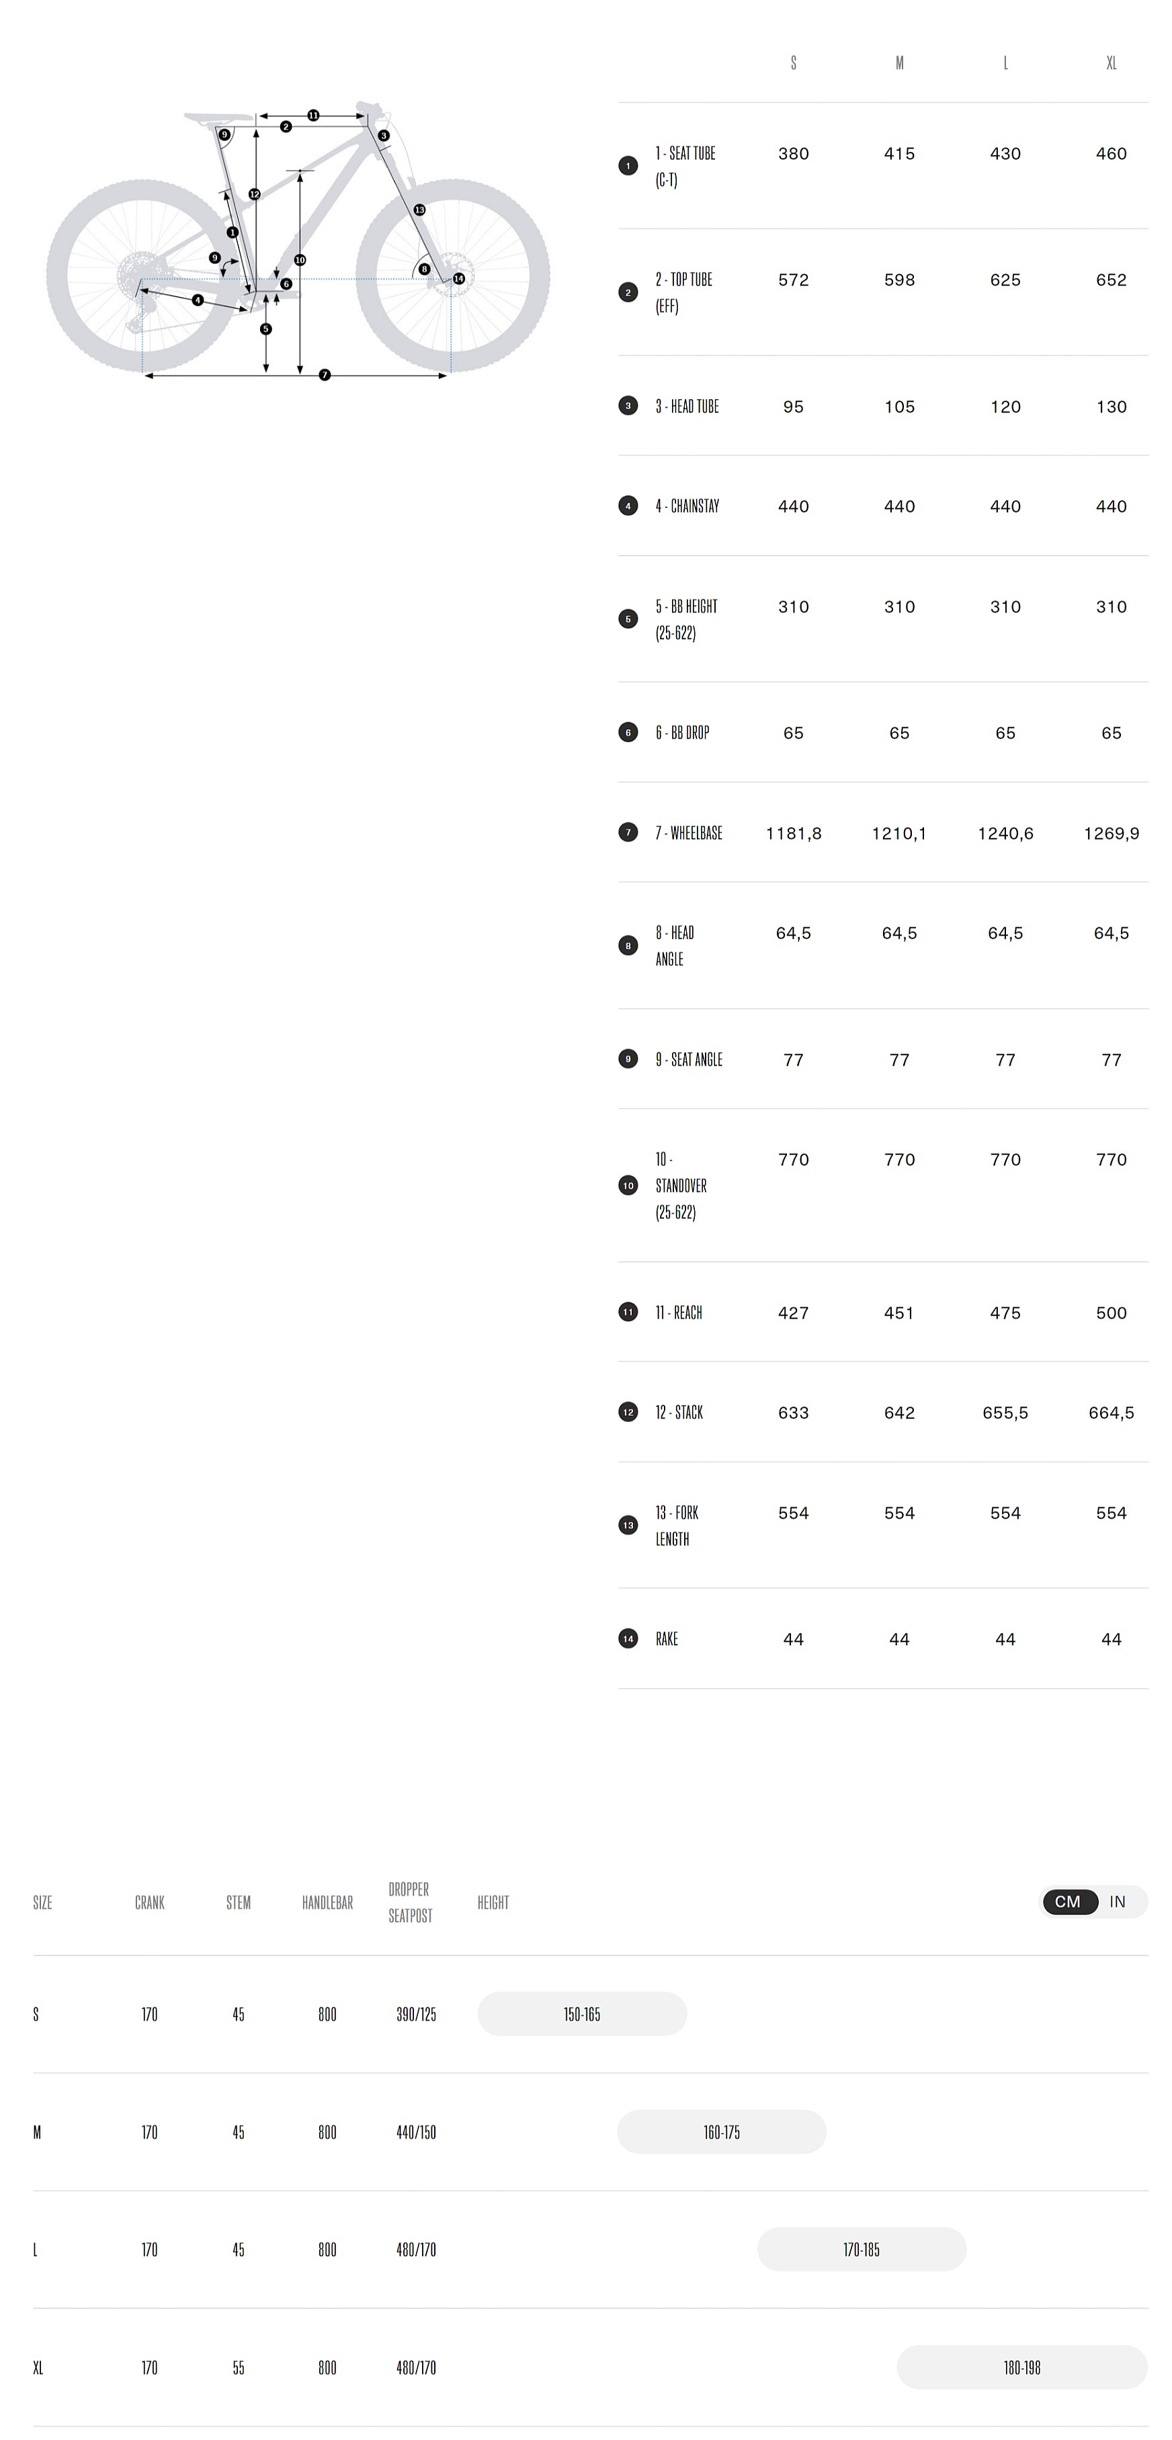This screenshot has height=2440, width=1172.
Task: Click the 170-185 height range pill
Action: point(862,2250)
